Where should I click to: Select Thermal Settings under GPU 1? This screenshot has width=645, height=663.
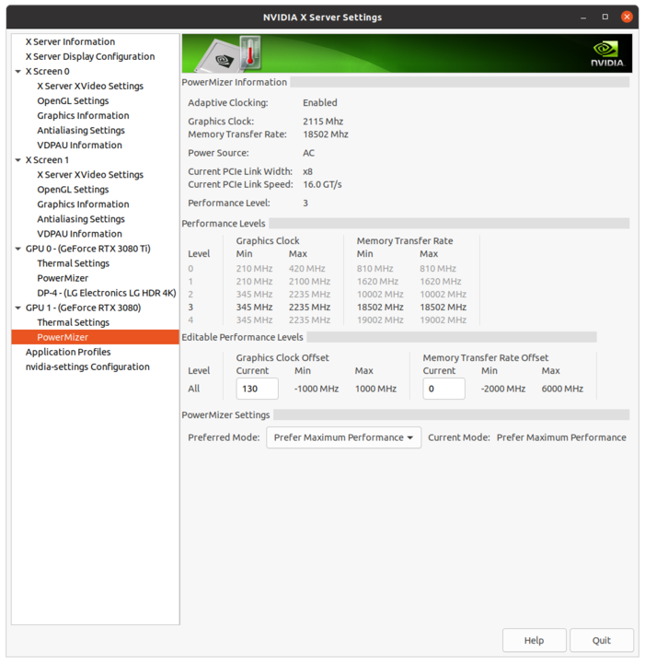[x=73, y=322]
